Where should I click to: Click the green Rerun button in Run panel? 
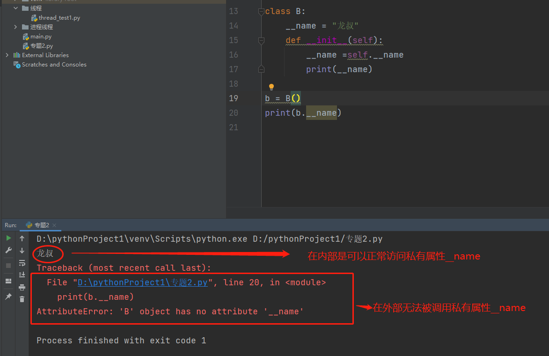(8, 238)
